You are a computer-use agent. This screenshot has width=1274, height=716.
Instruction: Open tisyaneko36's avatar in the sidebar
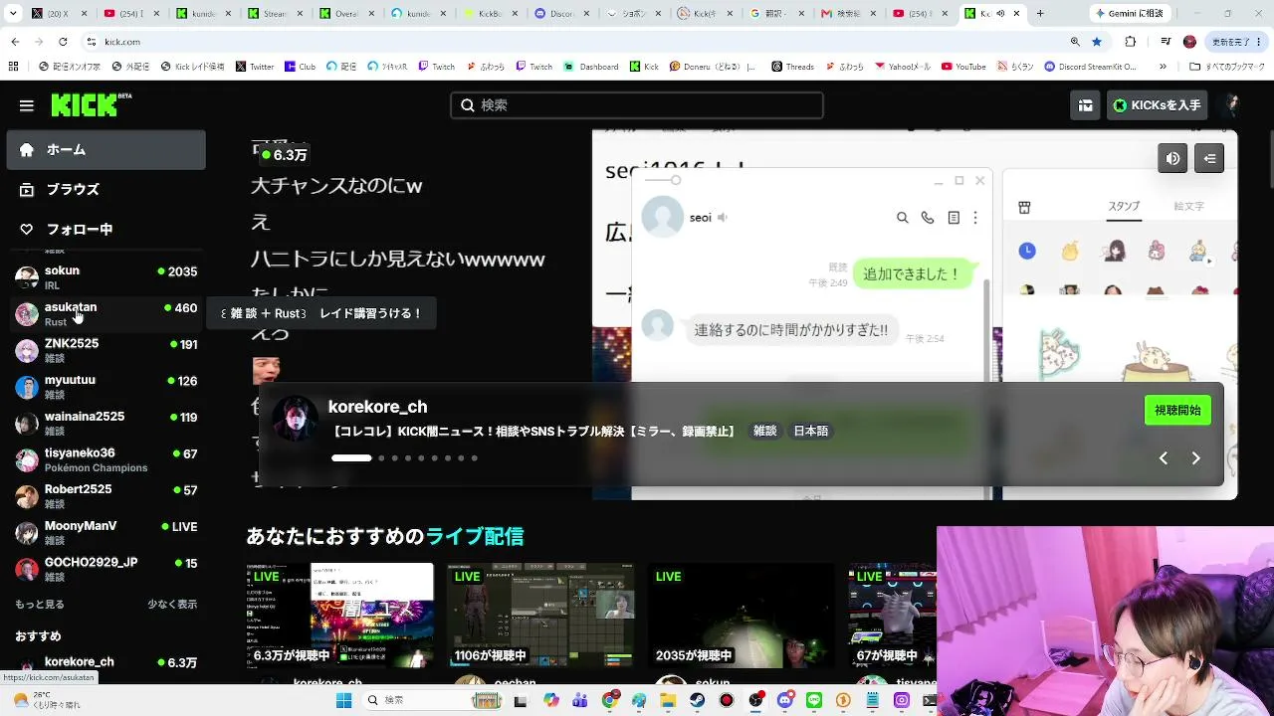27,460
